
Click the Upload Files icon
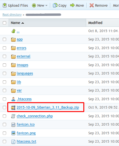[x=5, y=5]
